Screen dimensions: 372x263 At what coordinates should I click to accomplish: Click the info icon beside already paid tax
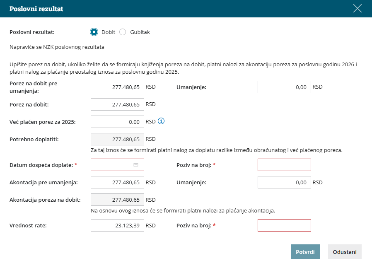pos(162,121)
